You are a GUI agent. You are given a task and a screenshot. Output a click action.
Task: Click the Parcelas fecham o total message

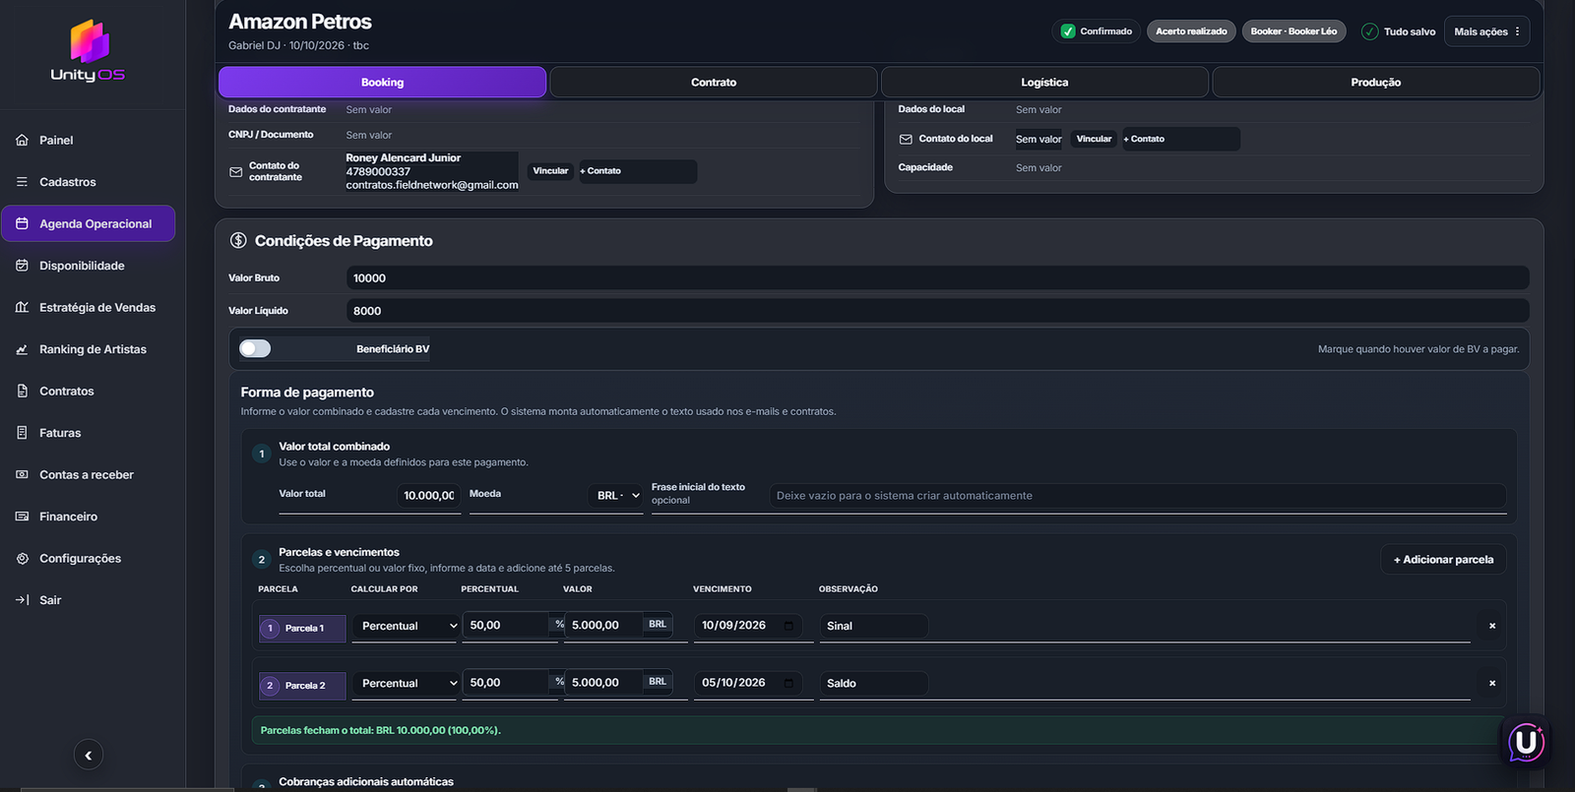point(381,730)
